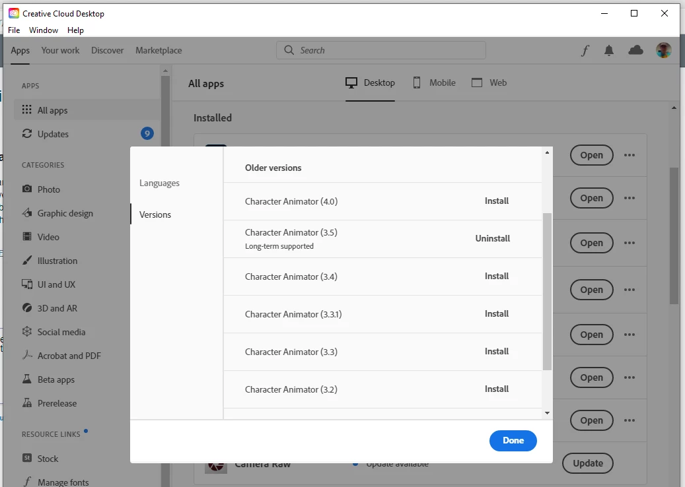The height and width of the screenshot is (487, 685).
Task: Install Character Animator (3.2)
Action: pyautogui.click(x=497, y=389)
